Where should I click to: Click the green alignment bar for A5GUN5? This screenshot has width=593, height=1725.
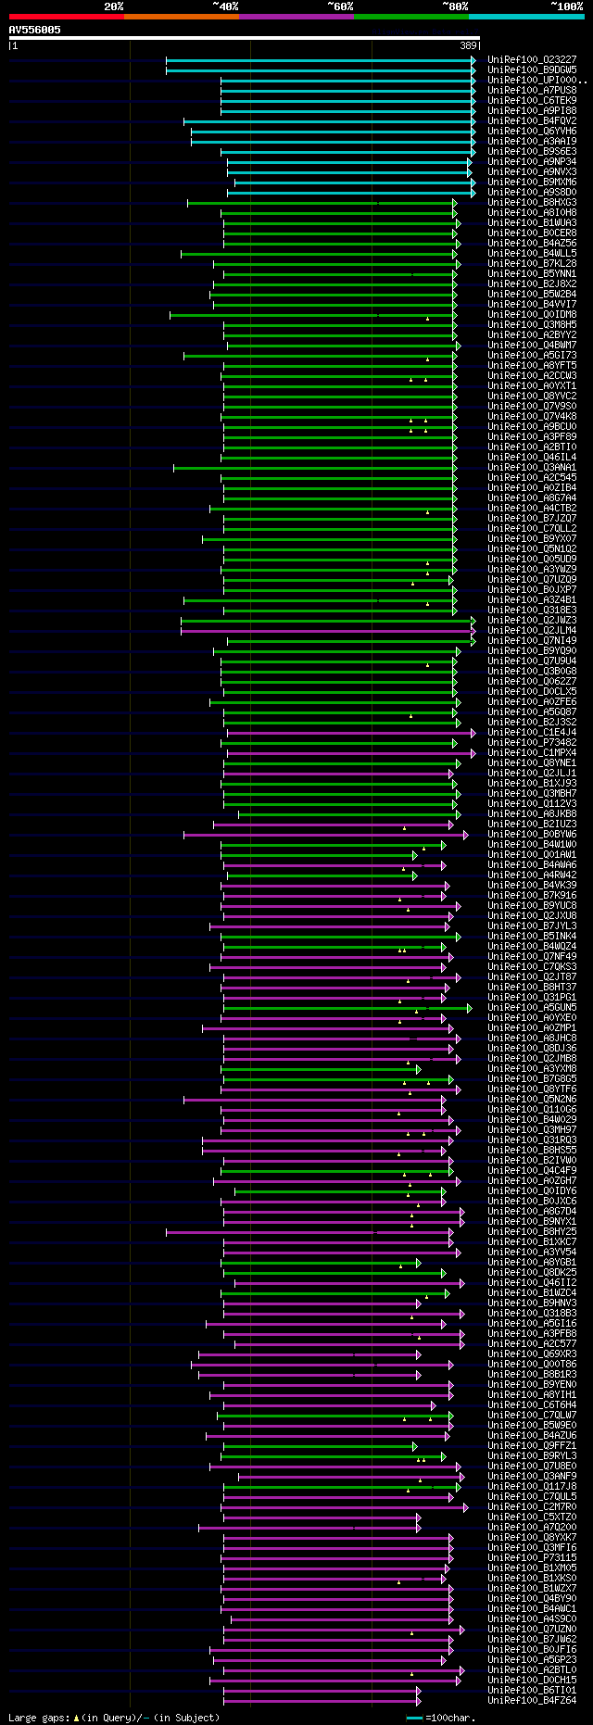(347, 1007)
